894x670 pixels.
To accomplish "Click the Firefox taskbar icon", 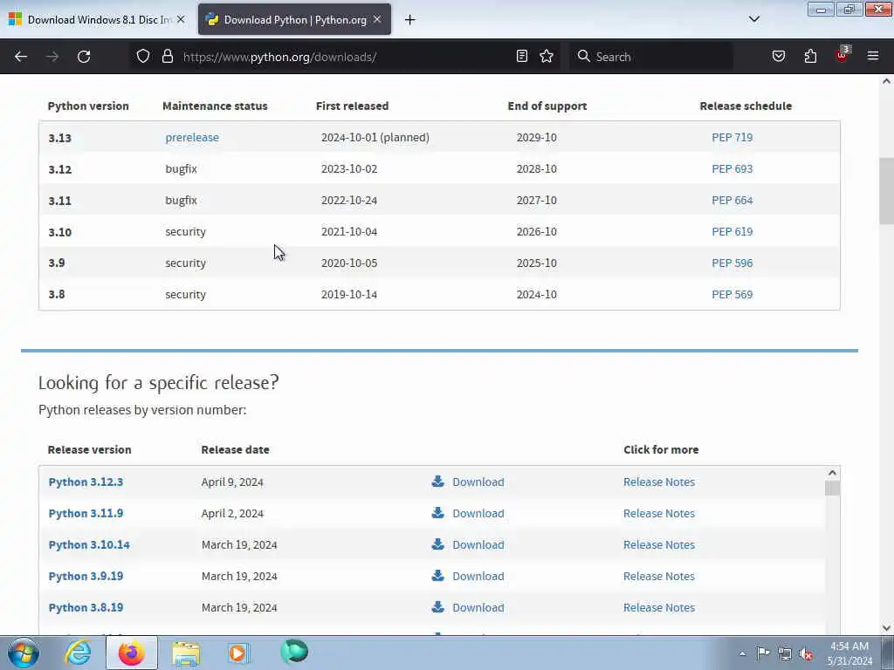I will click(x=132, y=653).
